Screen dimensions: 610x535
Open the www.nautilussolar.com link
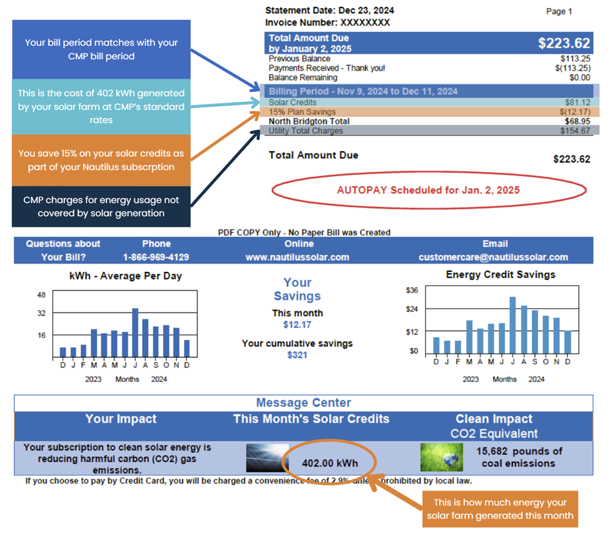299,257
